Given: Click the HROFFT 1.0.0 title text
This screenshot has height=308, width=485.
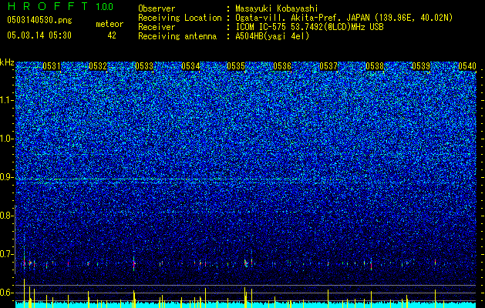Looking at the screenshot, I should (60, 6).
